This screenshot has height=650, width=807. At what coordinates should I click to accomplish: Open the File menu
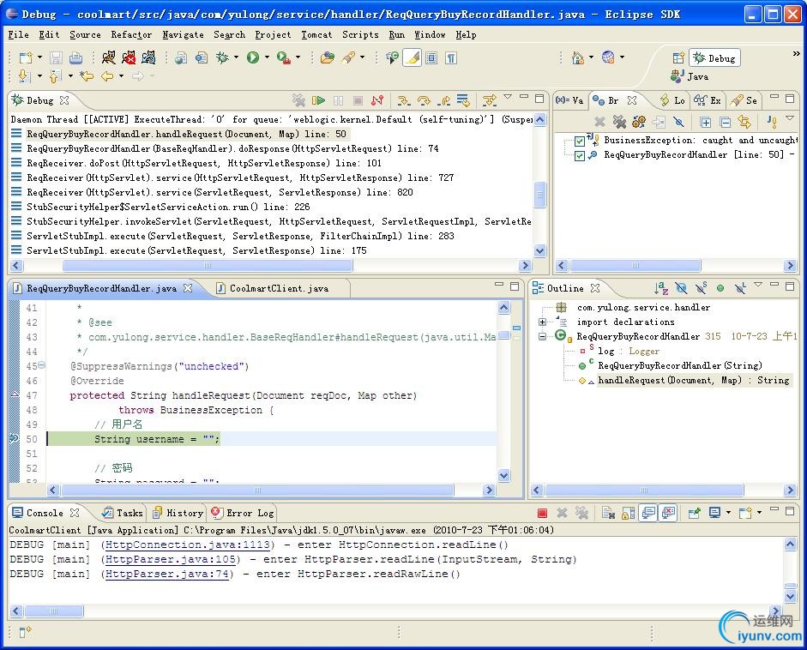[19, 34]
